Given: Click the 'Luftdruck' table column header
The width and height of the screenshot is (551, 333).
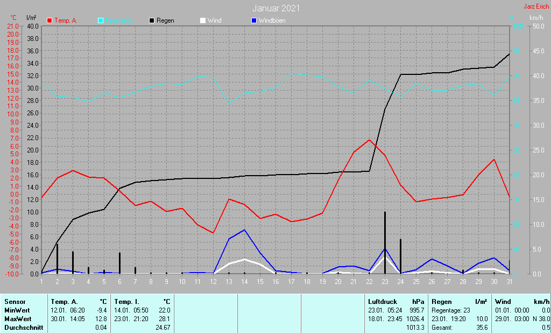Looking at the screenshot, I should (x=383, y=302).
